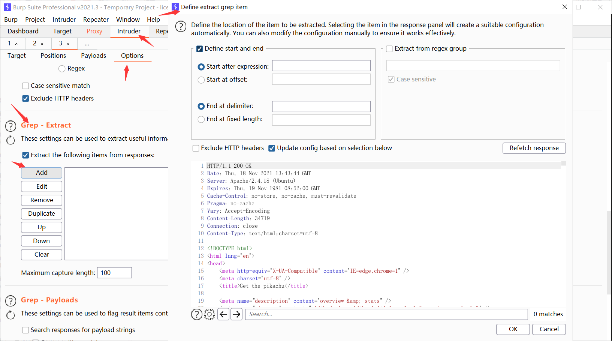Click the End at fixed length field
Image resolution: width=612 pixels, height=341 pixels.
(321, 120)
